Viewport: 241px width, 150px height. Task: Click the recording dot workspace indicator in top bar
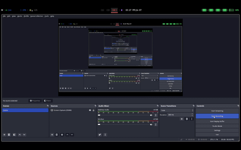click(114, 10)
